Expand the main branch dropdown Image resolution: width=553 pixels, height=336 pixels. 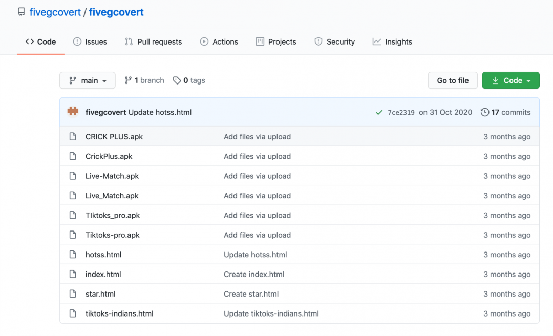tap(88, 80)
